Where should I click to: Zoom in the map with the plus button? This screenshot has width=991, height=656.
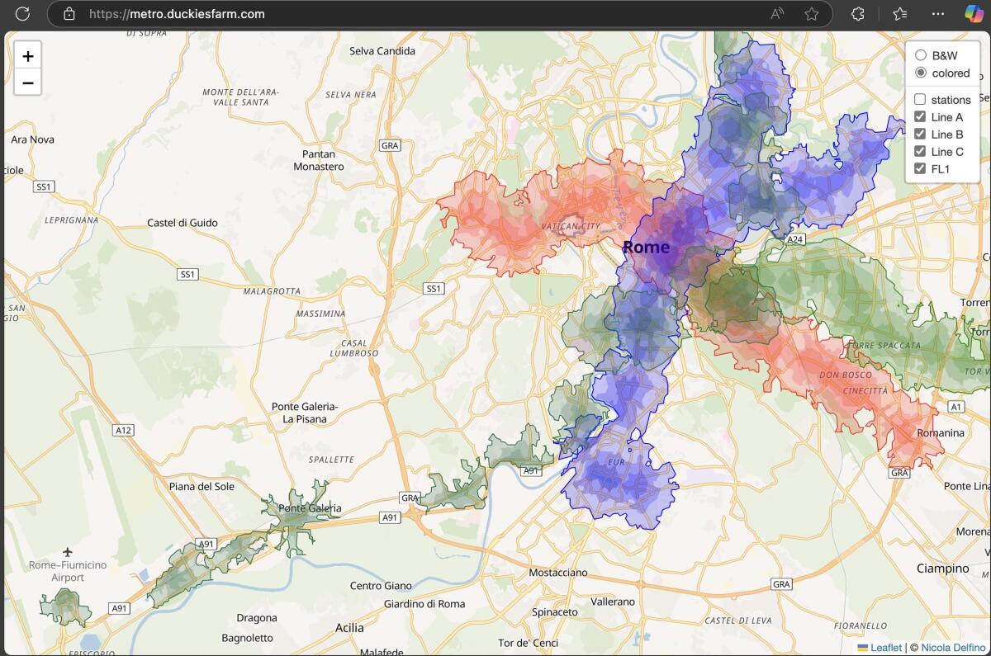[x=28, y=56]
